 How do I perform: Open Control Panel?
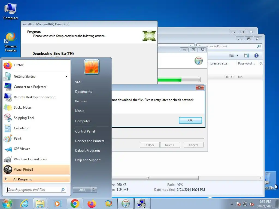(x=85, y=131)
